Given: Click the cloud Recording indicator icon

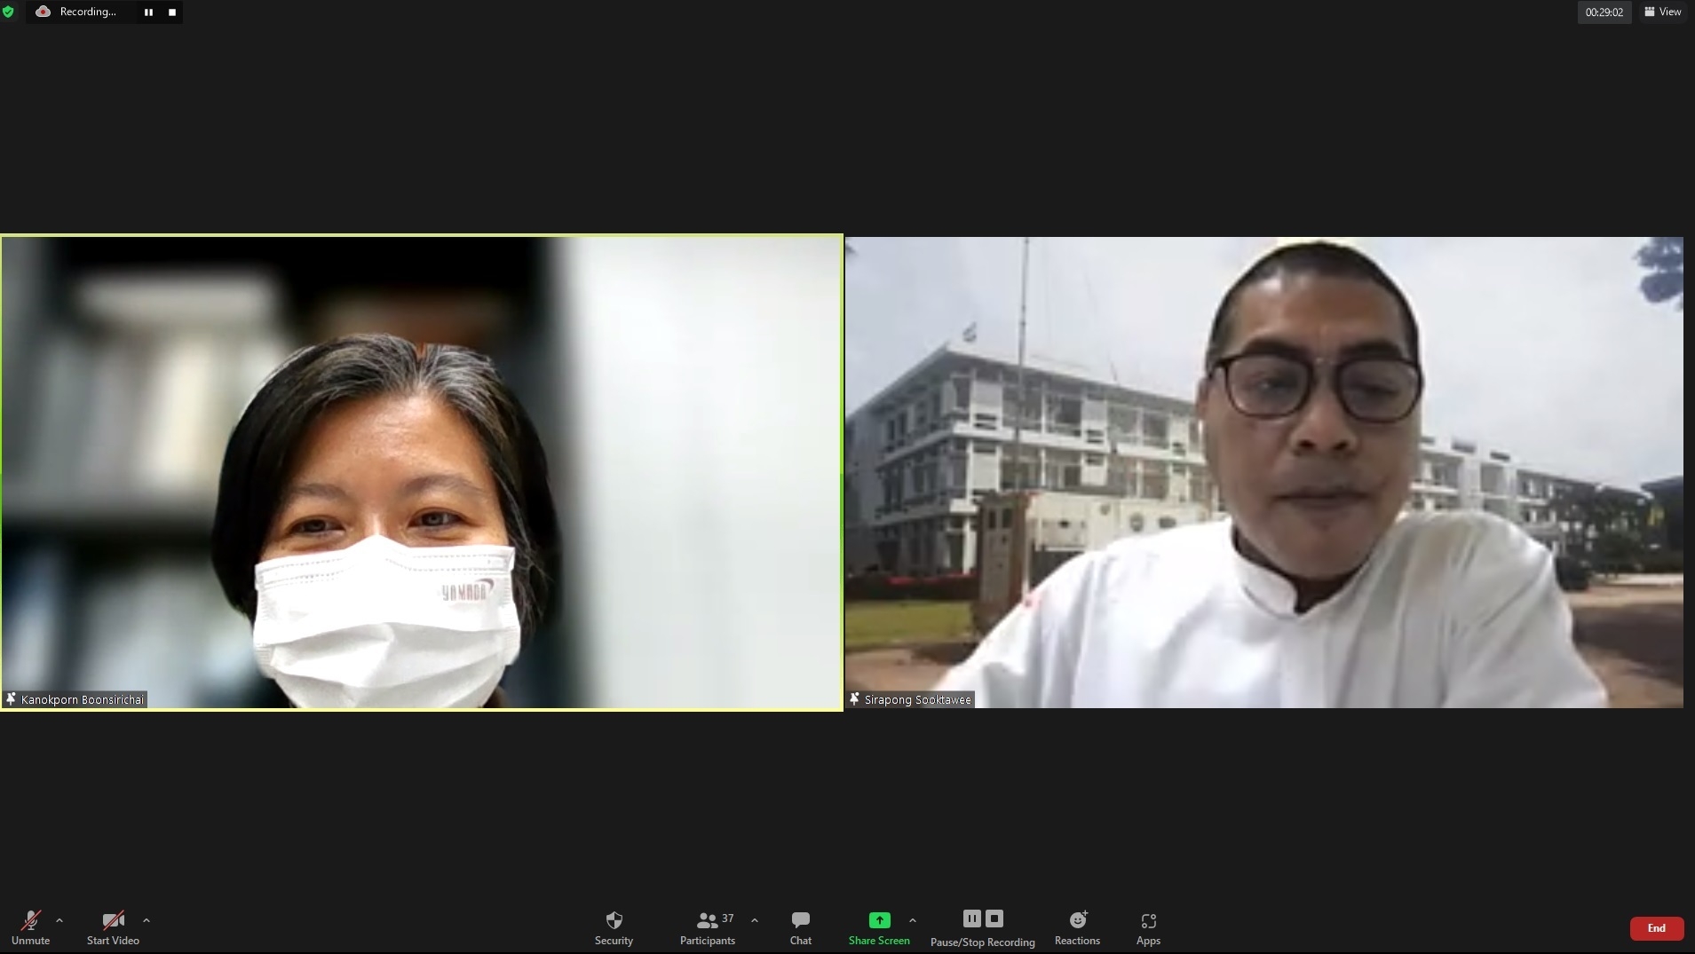Looking at the screenshot, I should pyautogui.click(x=43, y=12).
